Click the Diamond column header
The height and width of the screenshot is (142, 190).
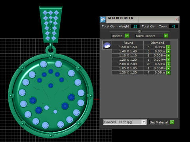[x=157, y=43]
